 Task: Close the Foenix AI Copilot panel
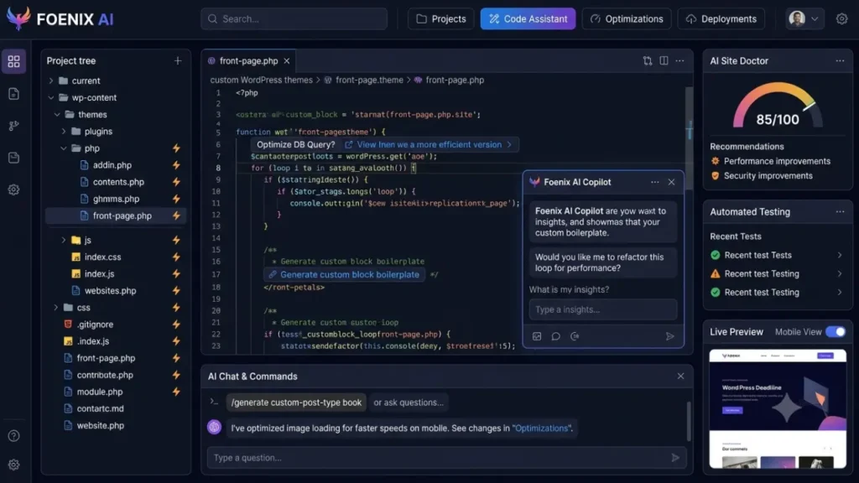[672, 182]
